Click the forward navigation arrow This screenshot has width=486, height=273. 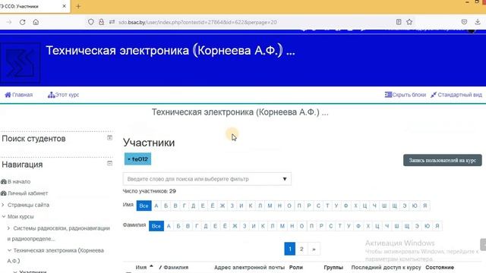pos(8,22)
